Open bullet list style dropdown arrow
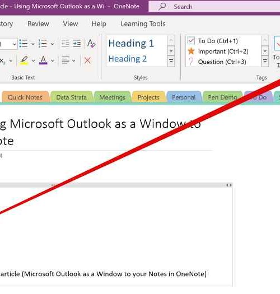 click(33, 44)
